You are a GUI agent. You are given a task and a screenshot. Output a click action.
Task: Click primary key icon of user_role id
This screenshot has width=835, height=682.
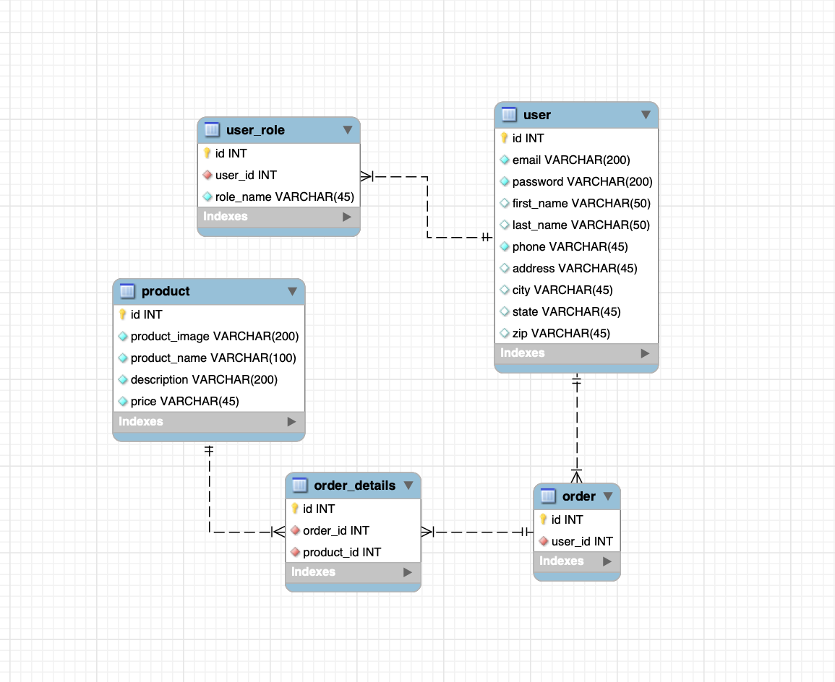pos(207,153)
